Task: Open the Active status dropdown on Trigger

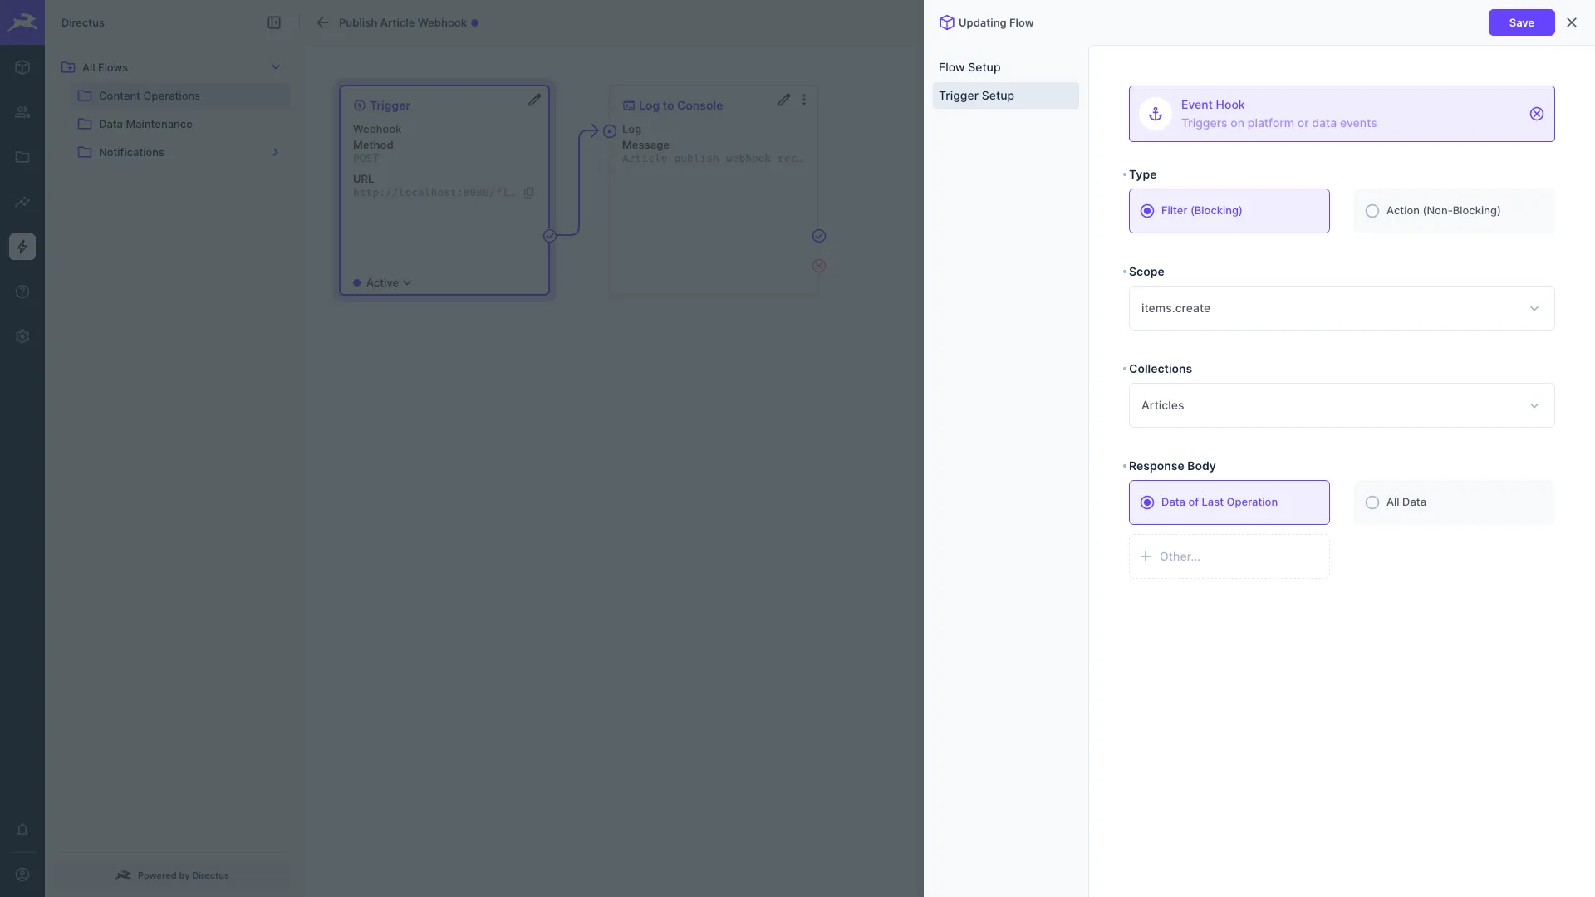Action: coord(382,283)
